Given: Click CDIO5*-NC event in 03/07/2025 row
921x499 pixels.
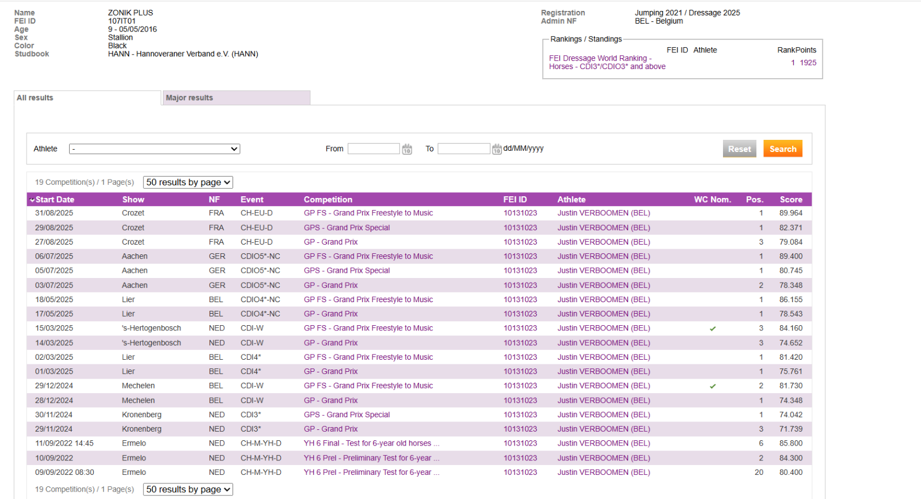Looking at the screenshot, I should pyautogui.click(x=260, y=285).
